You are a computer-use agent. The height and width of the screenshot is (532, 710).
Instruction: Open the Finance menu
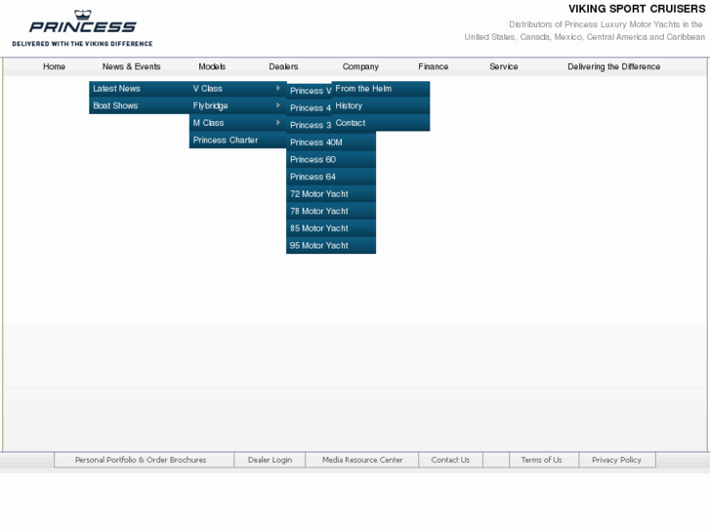[434, 66]
